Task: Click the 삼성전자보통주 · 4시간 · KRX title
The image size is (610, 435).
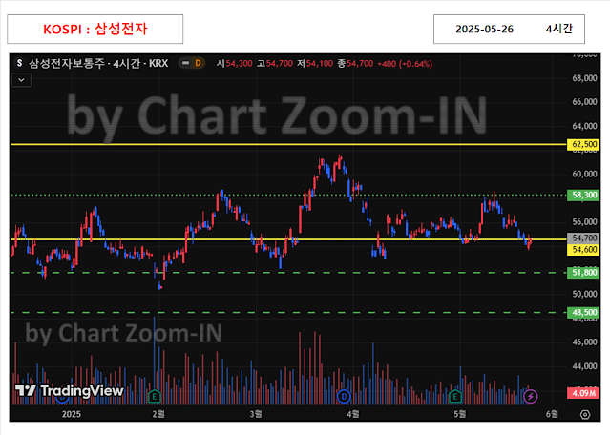Action: [98, 63]
